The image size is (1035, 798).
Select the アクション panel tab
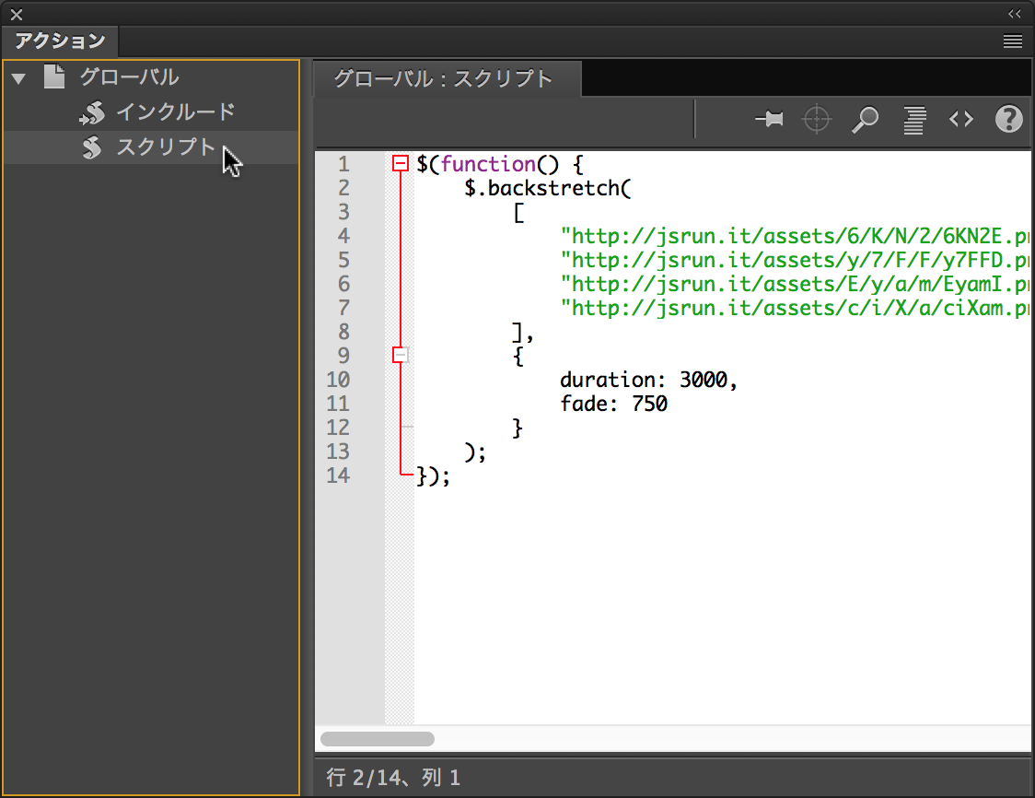click(60, 41)
